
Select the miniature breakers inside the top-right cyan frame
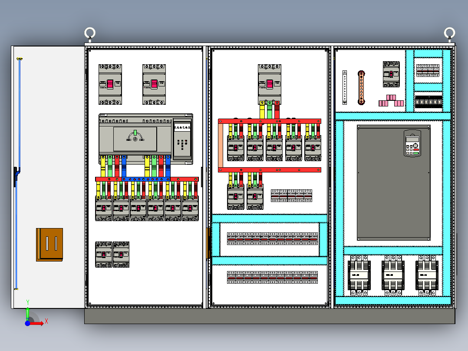(x=428, y=70)
